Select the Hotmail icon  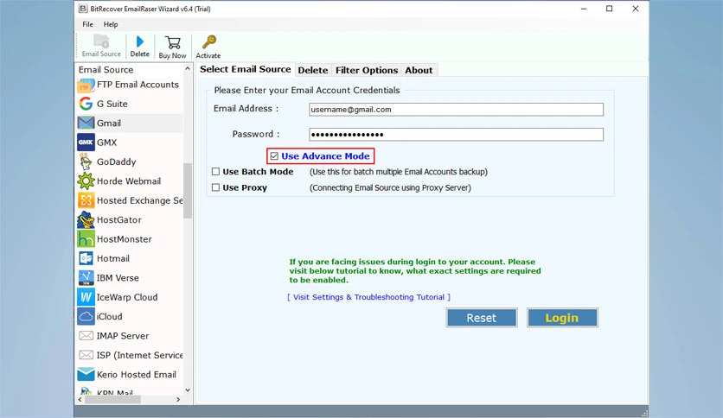tap(86, 259)
